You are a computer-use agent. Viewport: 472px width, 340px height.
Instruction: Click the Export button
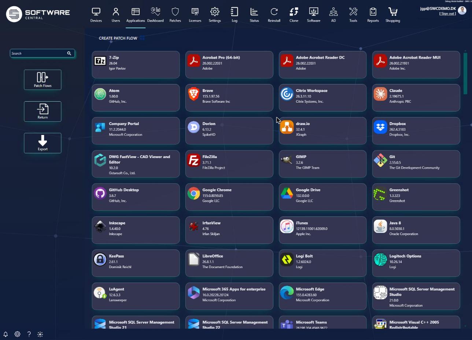click(43, 143)
